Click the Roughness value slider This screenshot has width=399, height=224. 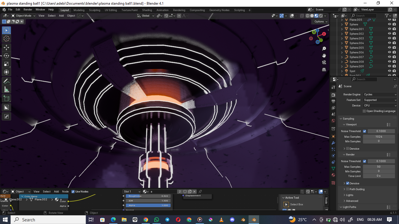(x=148, y=196)
